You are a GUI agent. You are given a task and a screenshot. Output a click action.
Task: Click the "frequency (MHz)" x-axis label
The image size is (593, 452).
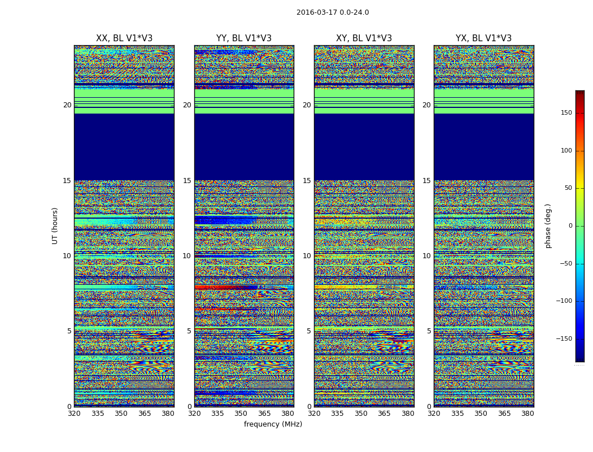[273, 424]
